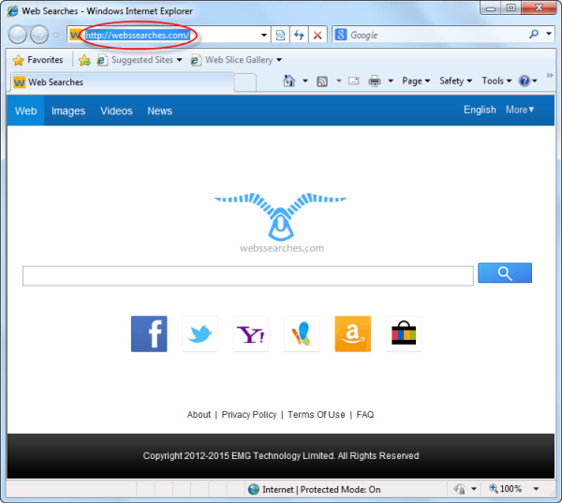562x503 pixels.
Task: Open the Twitter shortcut tile
Action: point(200,333)
